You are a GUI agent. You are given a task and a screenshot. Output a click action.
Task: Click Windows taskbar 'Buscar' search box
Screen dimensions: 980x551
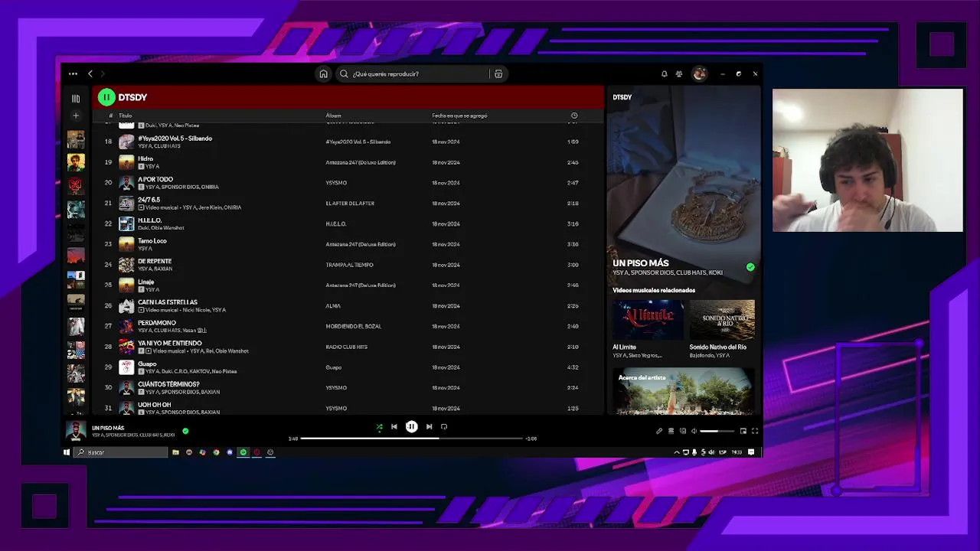tap(121, 452)
